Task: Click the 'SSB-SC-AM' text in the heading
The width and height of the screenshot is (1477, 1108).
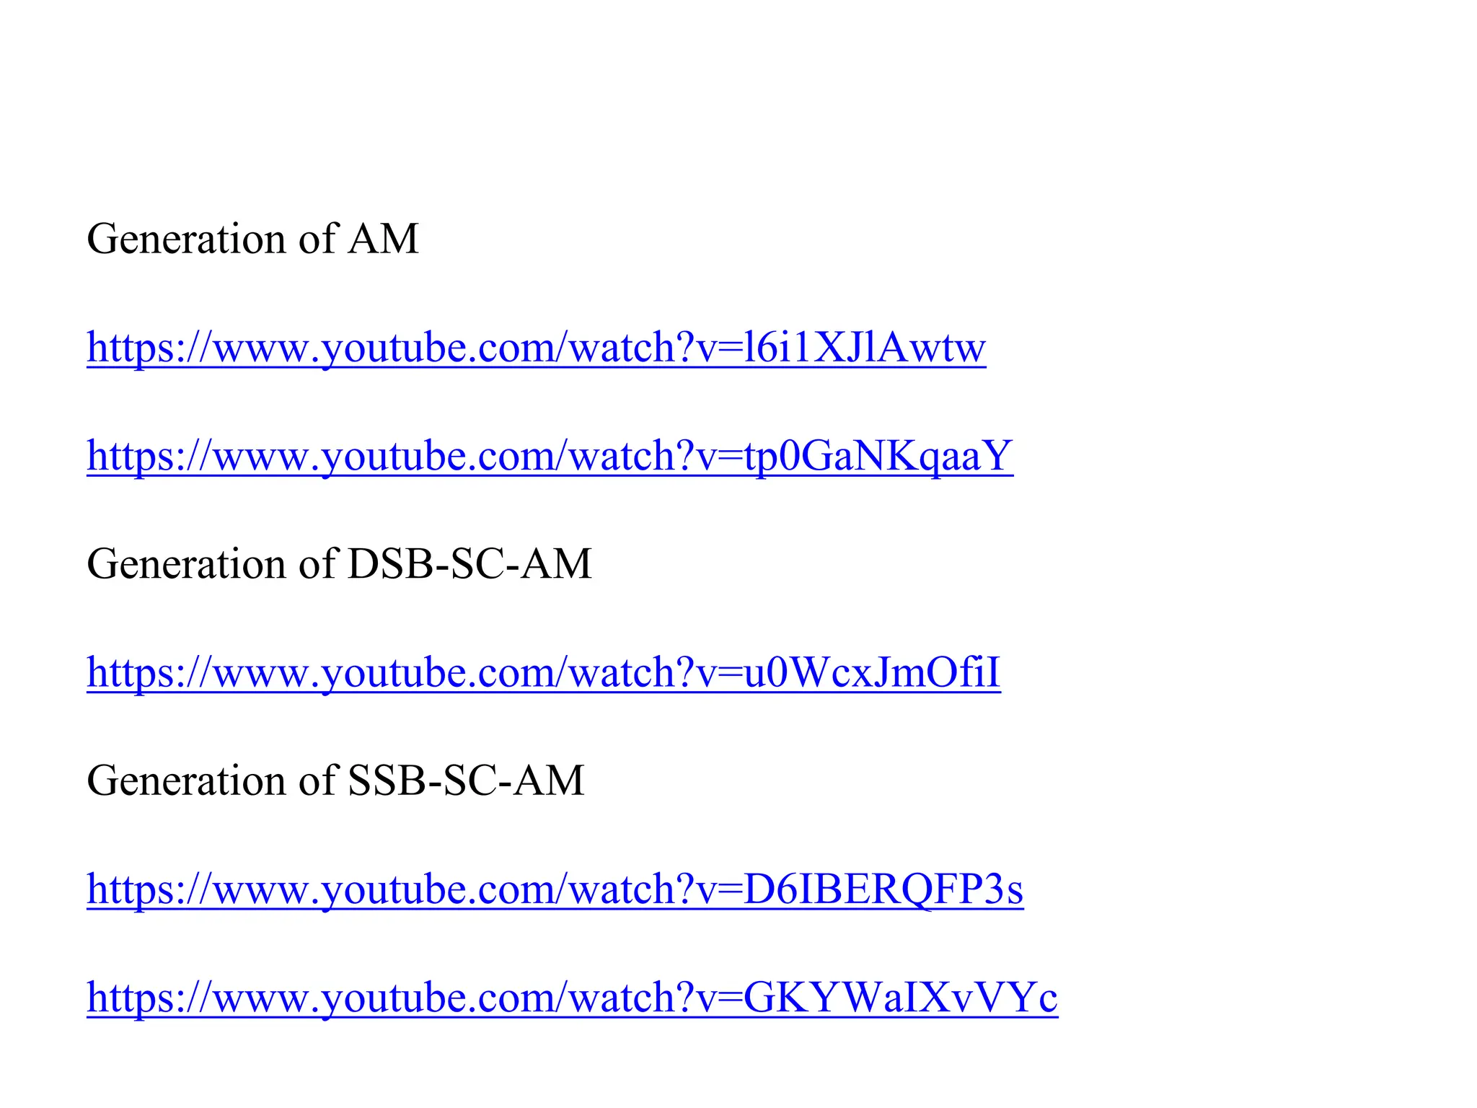Action: pyautogui.click(x=466, y=780)
